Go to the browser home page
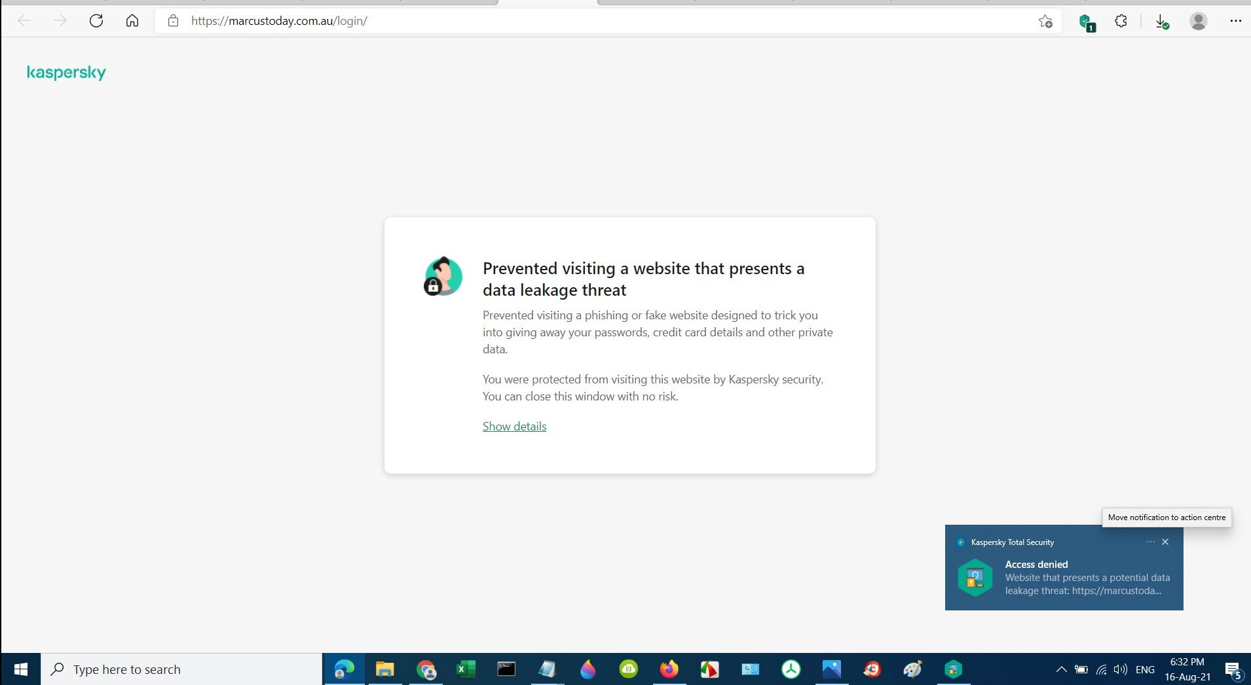The width and height of the screenshot is (1251, 685). coord(132,21)
